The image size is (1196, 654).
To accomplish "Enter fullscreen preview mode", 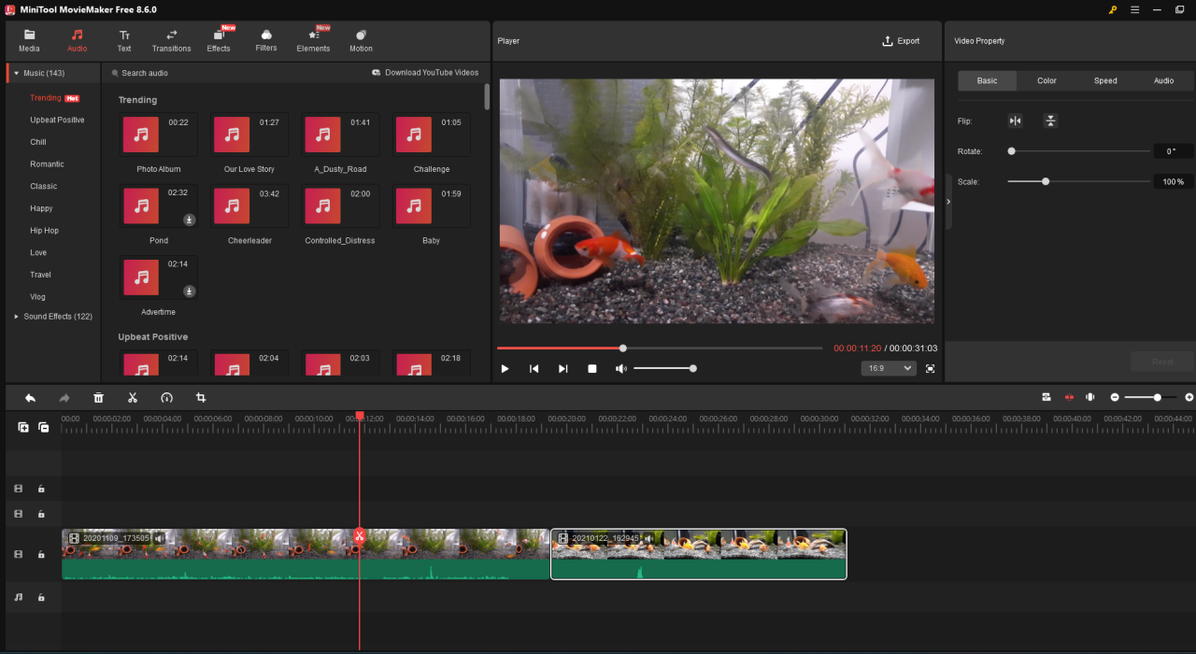I will (931, 369).
